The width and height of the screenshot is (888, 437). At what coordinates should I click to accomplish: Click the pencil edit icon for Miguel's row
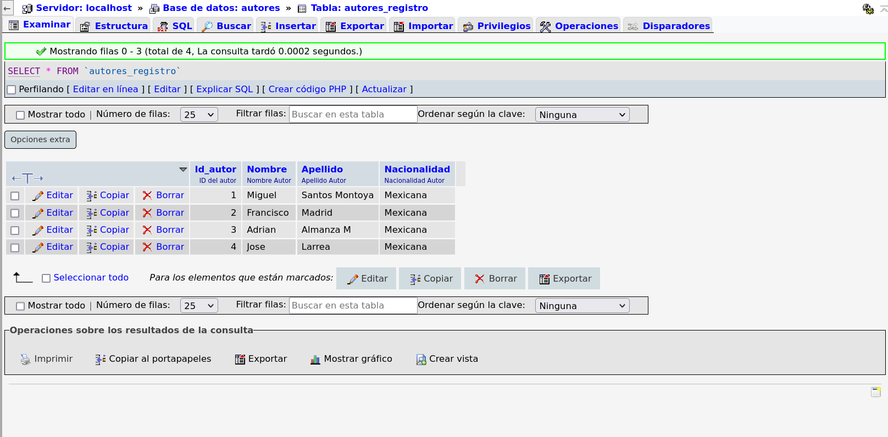(x=38, y=196)
